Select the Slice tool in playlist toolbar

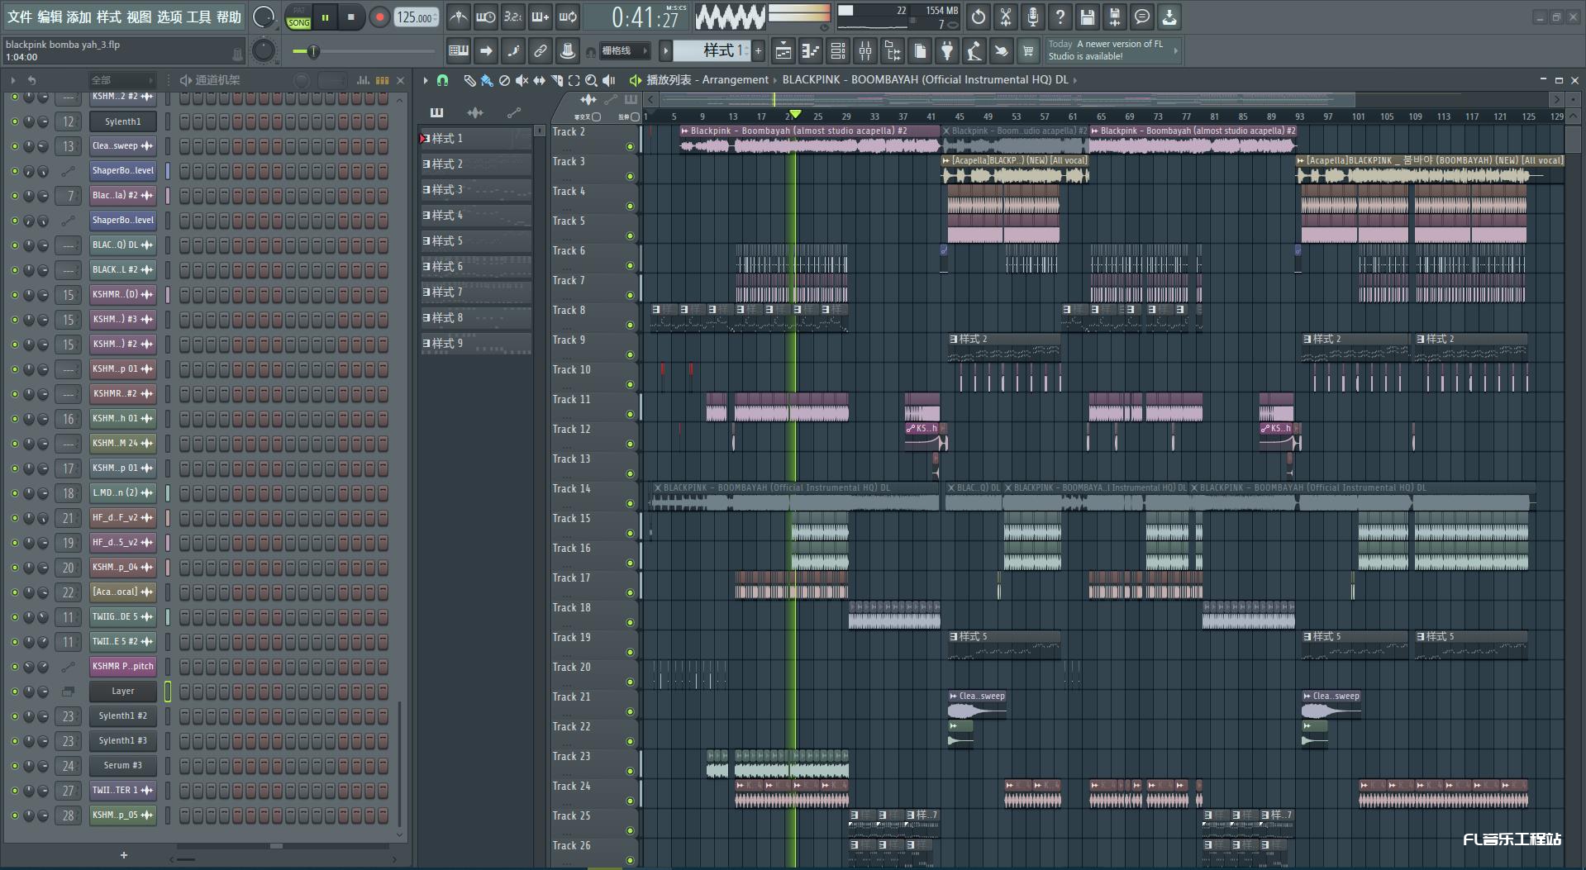click(556, 80)
